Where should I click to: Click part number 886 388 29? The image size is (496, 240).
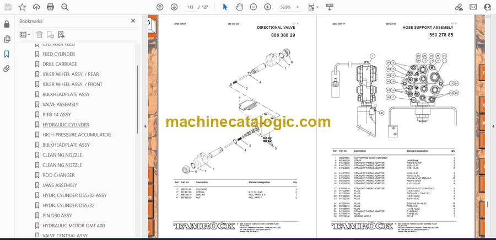point(283,35)
